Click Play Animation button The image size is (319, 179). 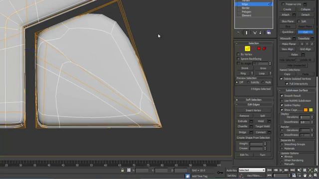click(281, 170)
